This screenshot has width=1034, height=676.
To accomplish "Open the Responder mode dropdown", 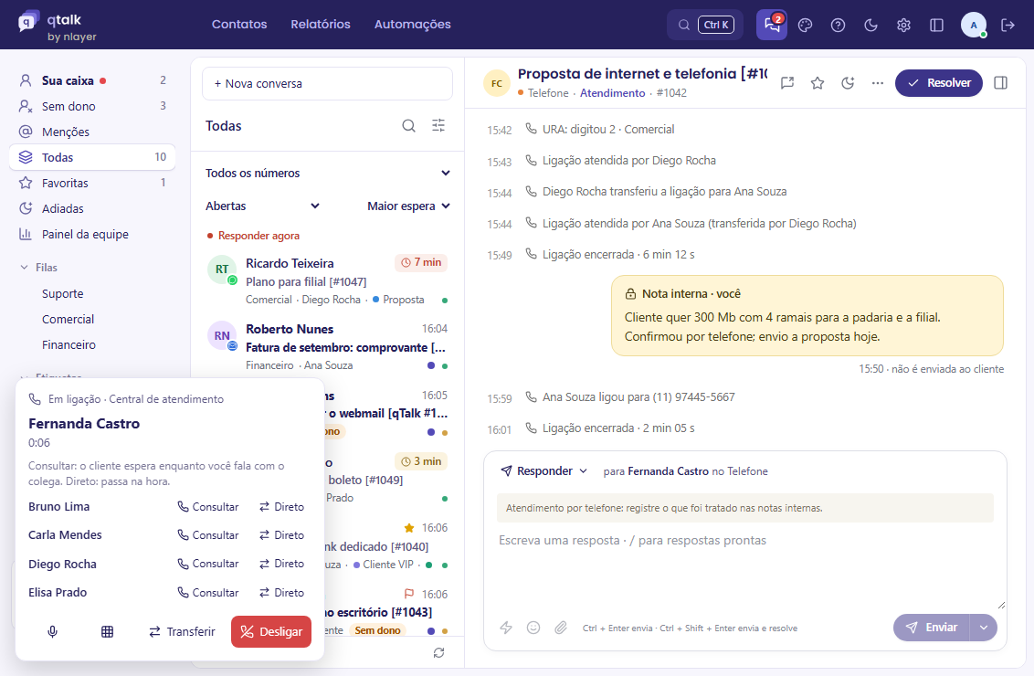I will click(544, 470).
